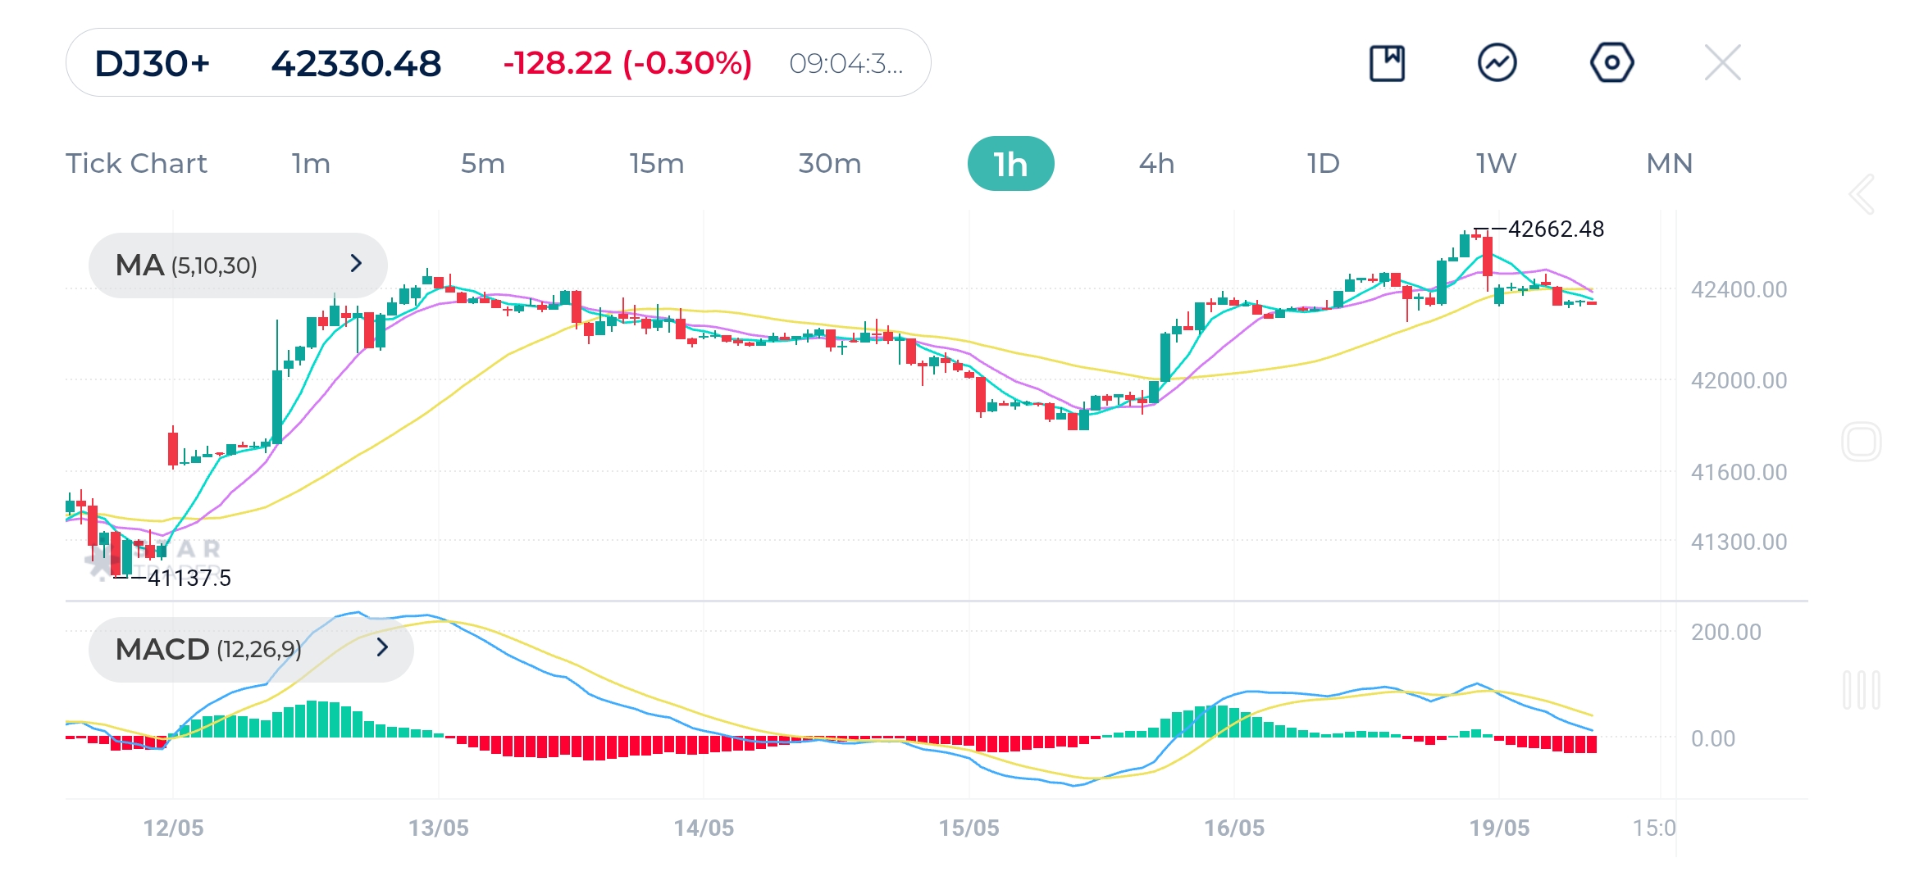Switch to the 4h timeframe
Screen dimensions: 1919x885
[x=1156, y=164]
